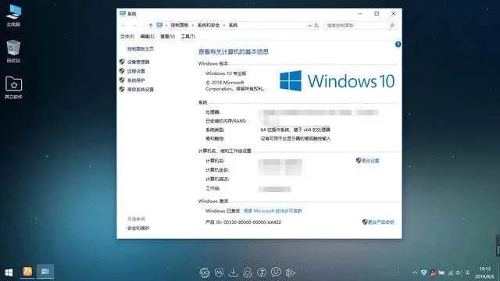Expand the arrow before 控制面板 breadcrumb
The image size is (500, 281).
(166, 25)
